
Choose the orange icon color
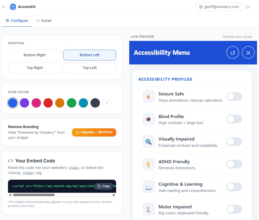click(60, 103)
